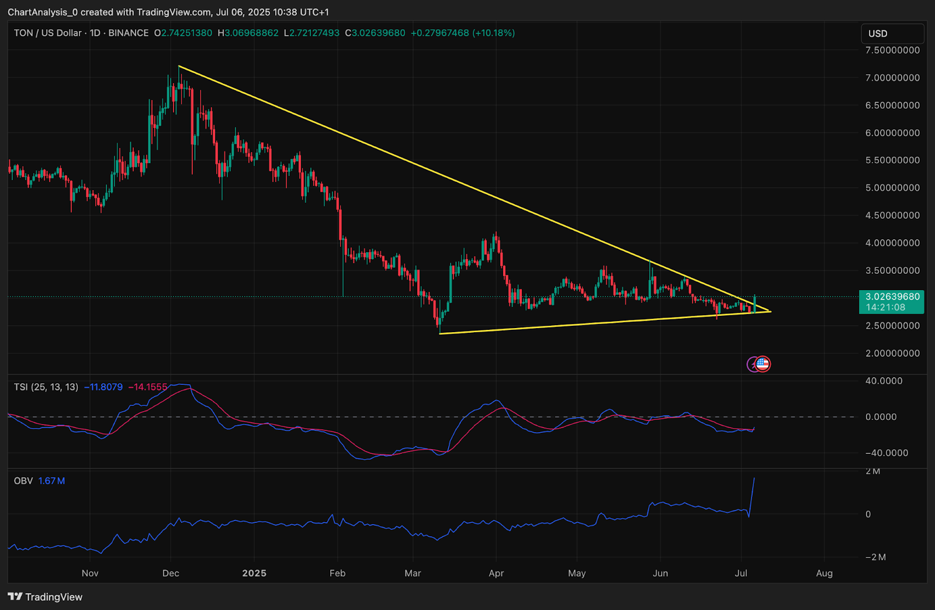
Task: Click the 2025 label on time axis
Action: pyautogui.click(x=254, y=573)
